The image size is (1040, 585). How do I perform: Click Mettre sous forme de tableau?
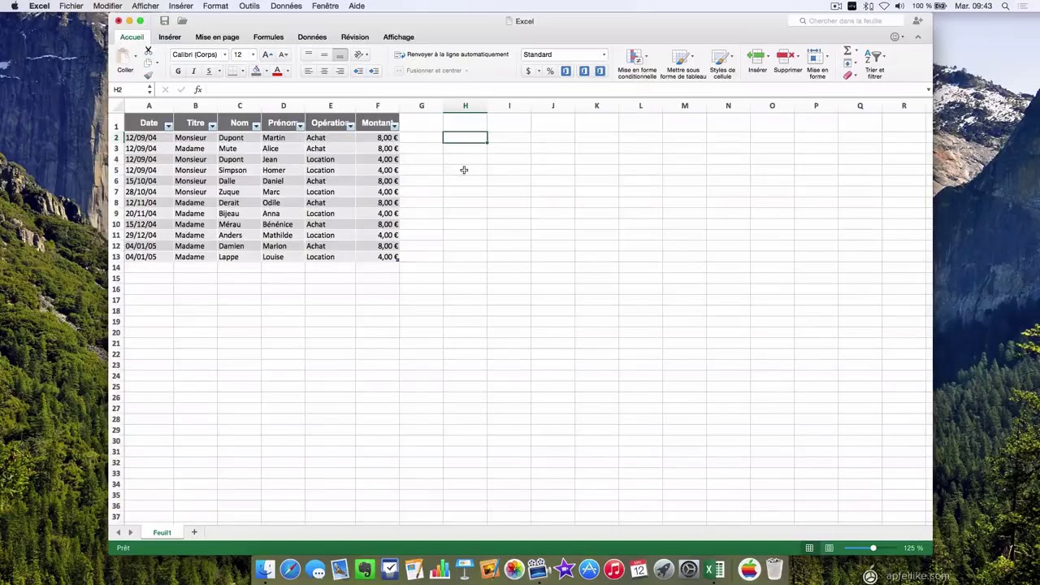(683, 63)
